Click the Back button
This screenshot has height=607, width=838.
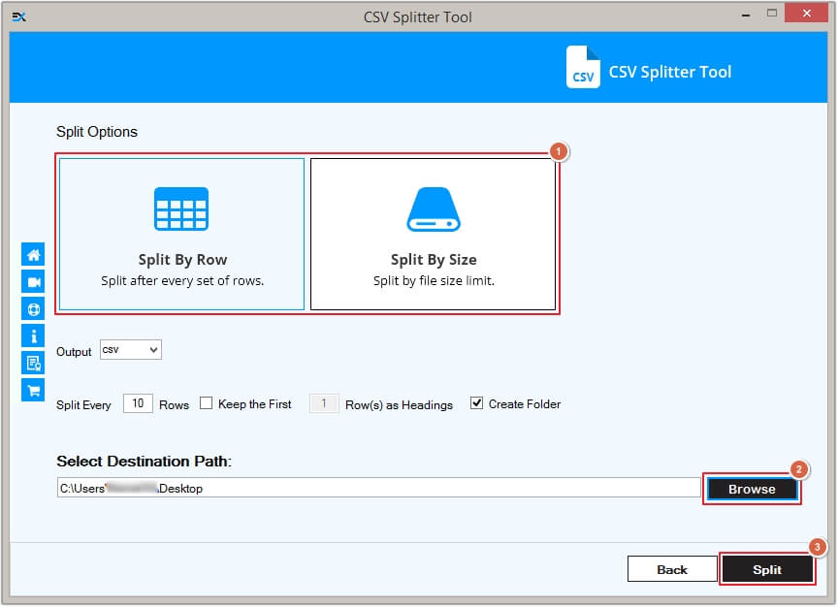click(672, 569)
